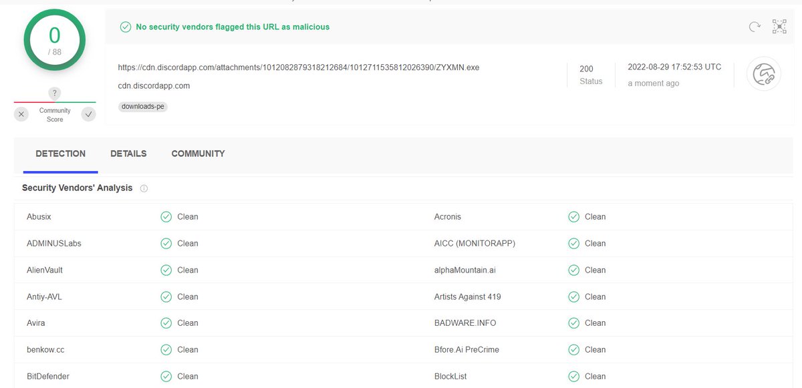802x388 pixels.
Task: Select the alphaMountain.ai vendor name
Action: click(465, 270)
